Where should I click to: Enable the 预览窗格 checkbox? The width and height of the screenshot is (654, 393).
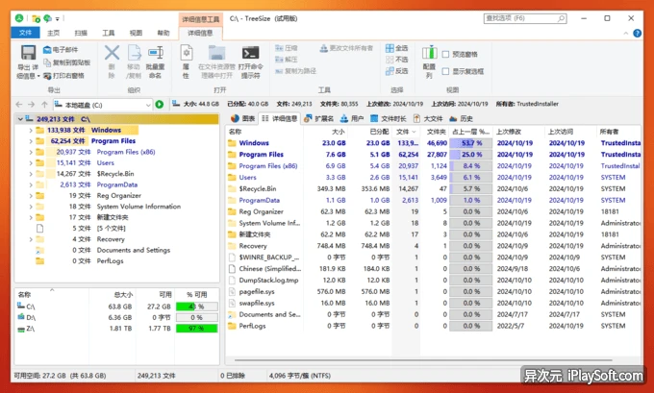pyautogui.click(x=445, y=54)
